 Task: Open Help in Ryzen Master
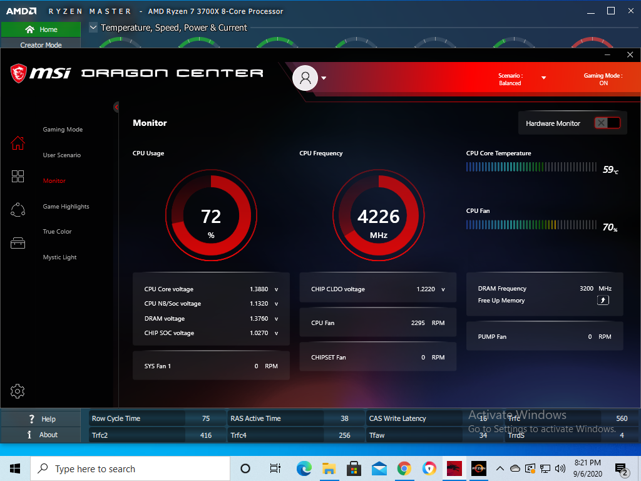[x=41, y=419]
